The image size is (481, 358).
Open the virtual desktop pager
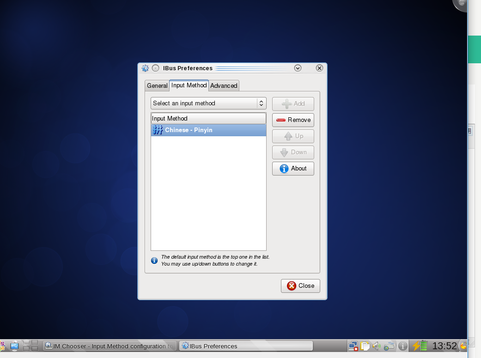(x=30, y=346)
